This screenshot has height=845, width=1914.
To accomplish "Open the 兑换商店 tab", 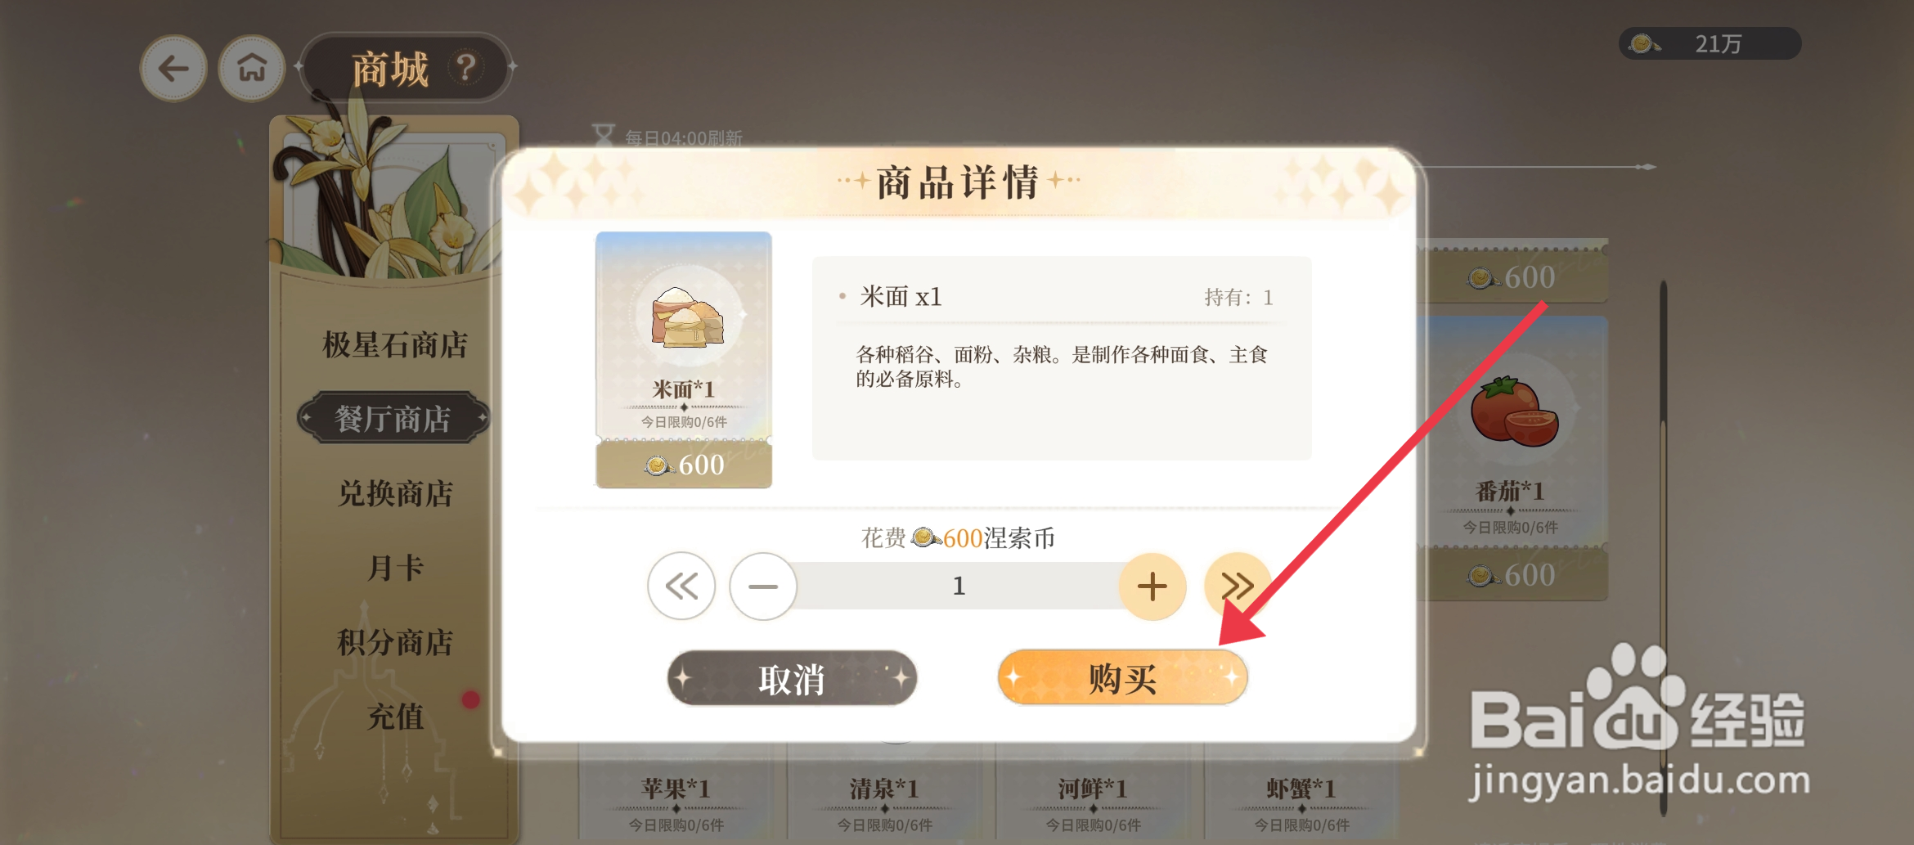I will click(395, 493).
